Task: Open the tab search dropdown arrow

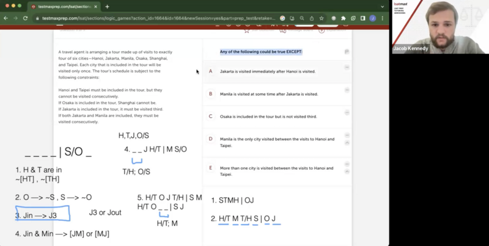Action: coord(383,7)
